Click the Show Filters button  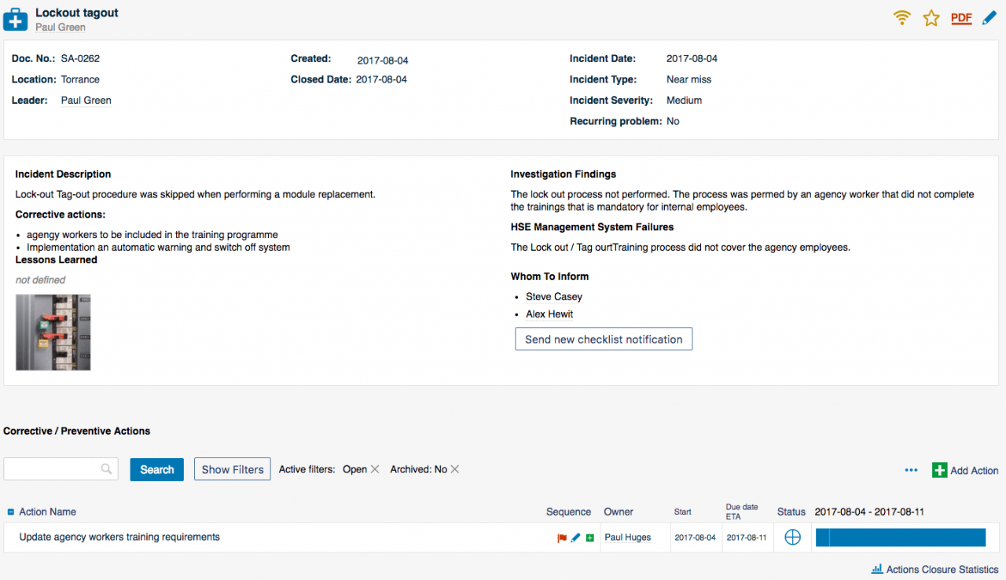(233, 469)
